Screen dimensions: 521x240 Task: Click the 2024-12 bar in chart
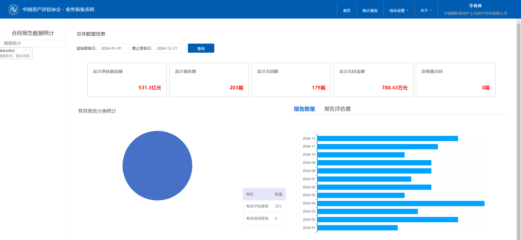(x=387, y=138)
